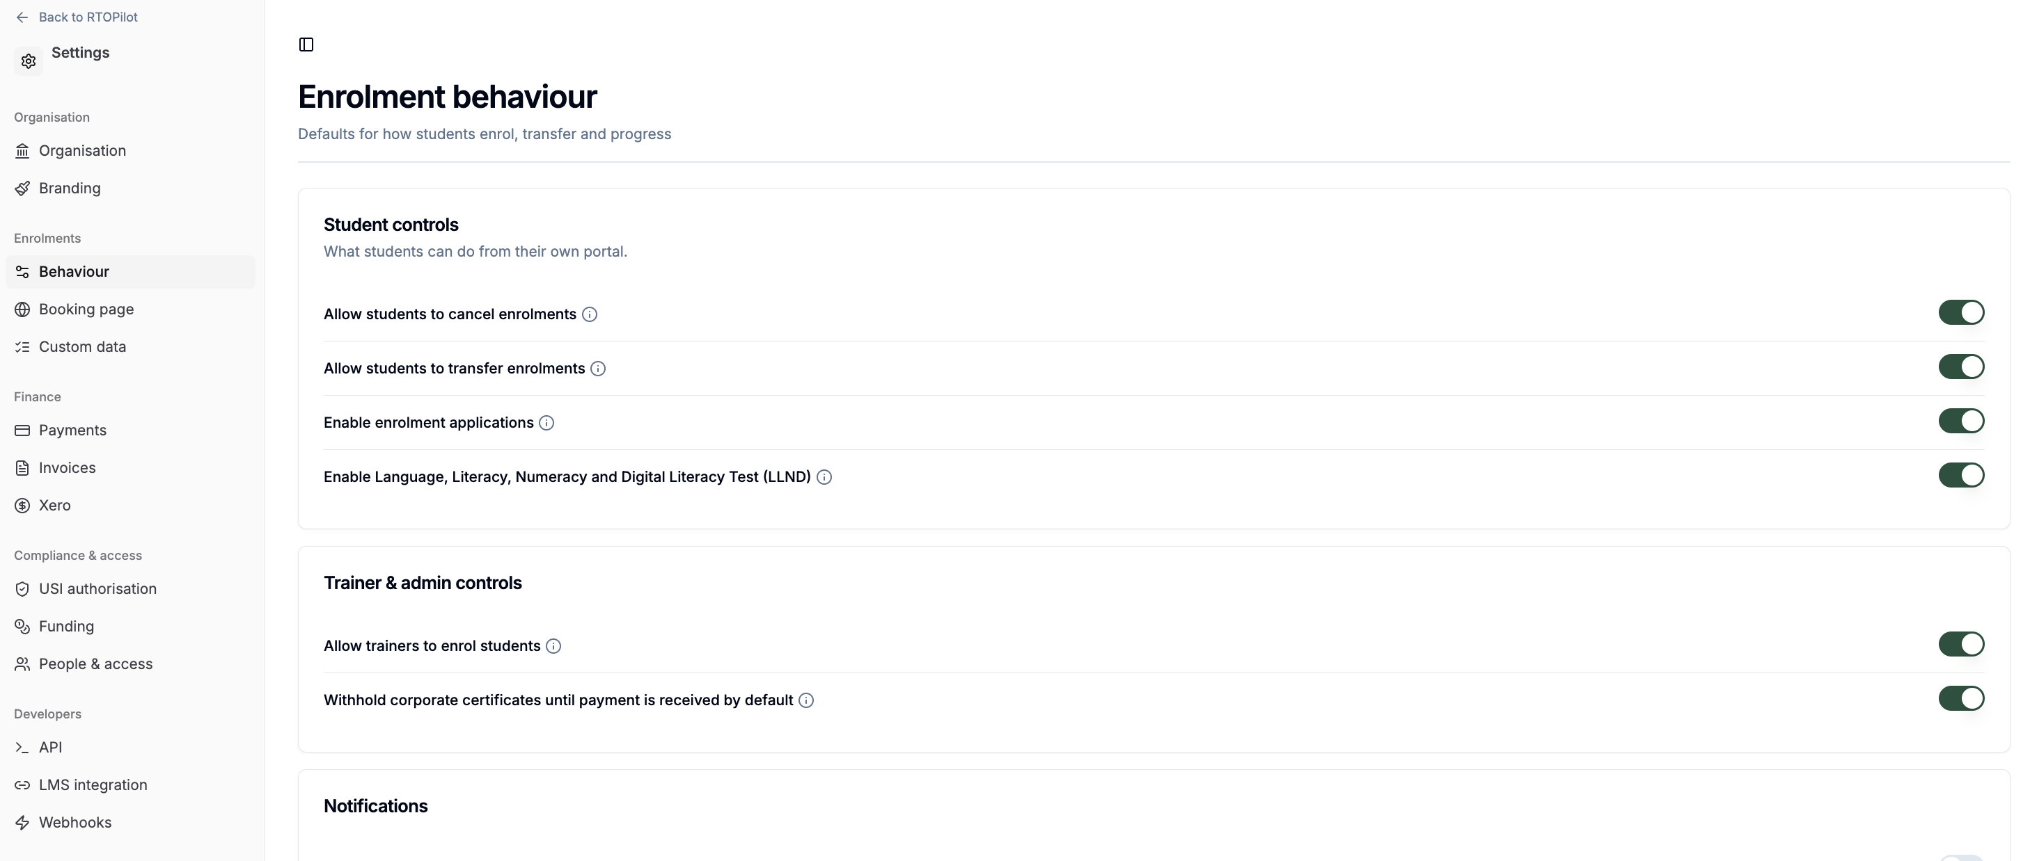Click info icon for withhold corporate certificates

click(806, 701)
